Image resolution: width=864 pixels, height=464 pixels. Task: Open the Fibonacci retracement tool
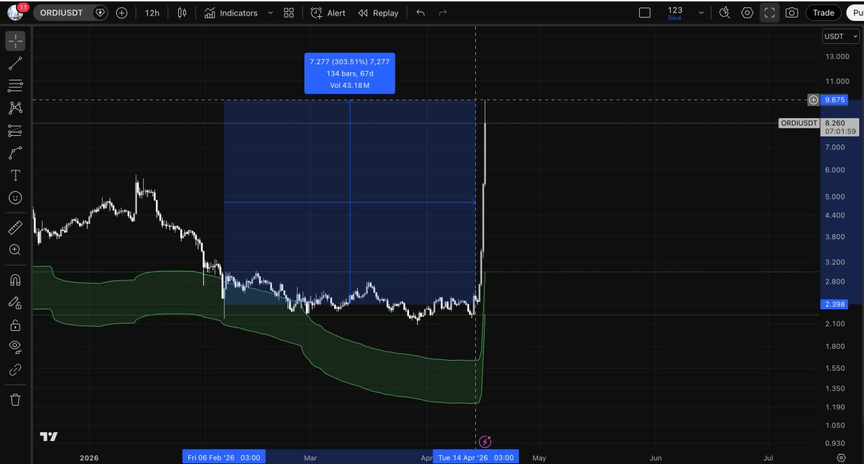[x=15, y=86]
